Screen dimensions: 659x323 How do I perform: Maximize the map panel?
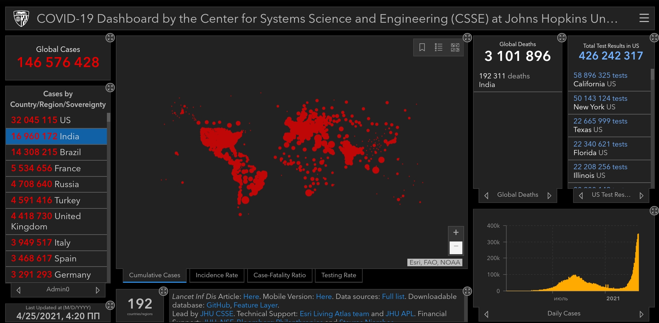(x=467, y=37)
